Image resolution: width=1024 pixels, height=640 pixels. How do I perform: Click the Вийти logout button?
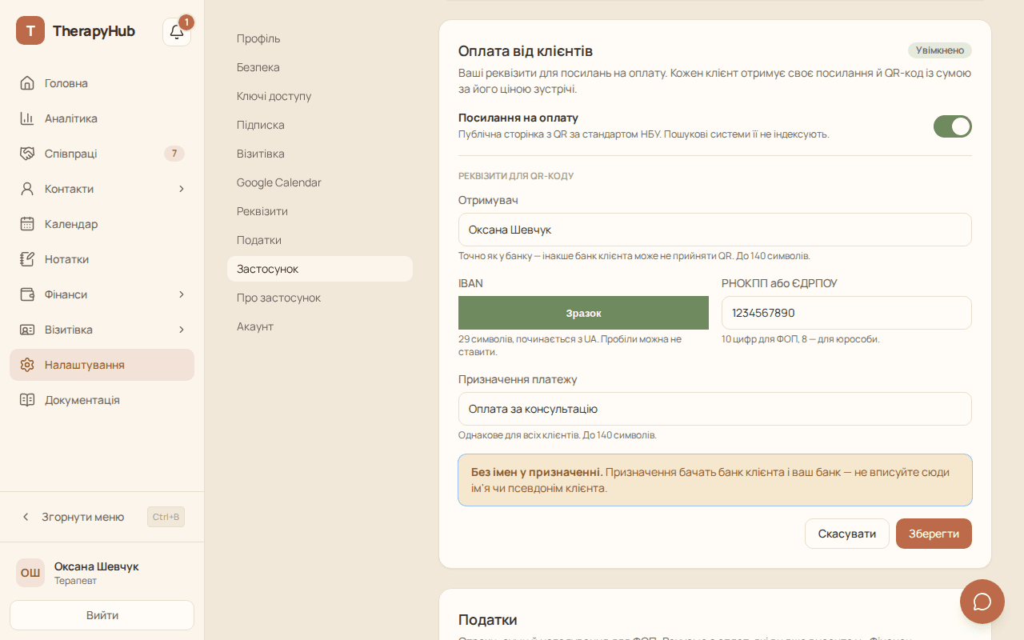[x=102, y=615]
